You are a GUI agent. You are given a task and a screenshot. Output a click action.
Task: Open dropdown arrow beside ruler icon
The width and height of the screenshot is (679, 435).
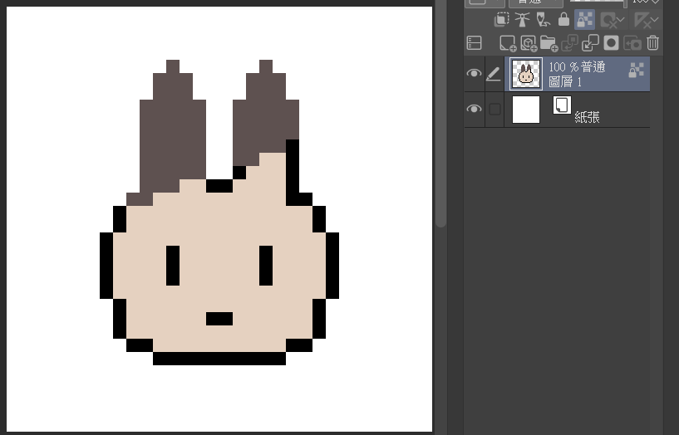[654, 20]
